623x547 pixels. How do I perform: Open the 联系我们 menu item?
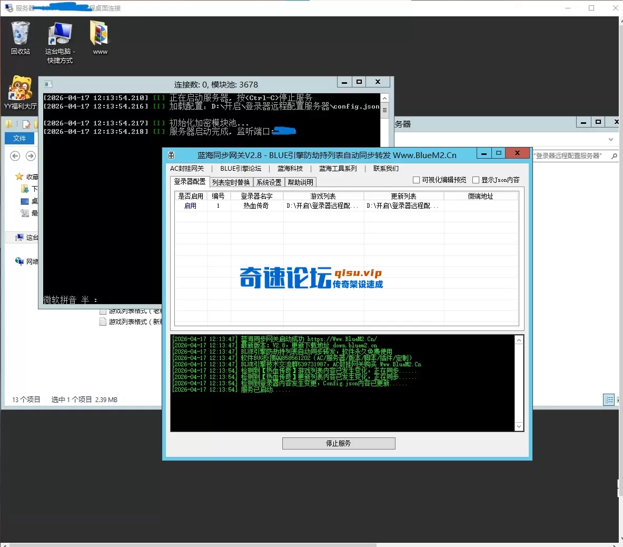(387, 169)
